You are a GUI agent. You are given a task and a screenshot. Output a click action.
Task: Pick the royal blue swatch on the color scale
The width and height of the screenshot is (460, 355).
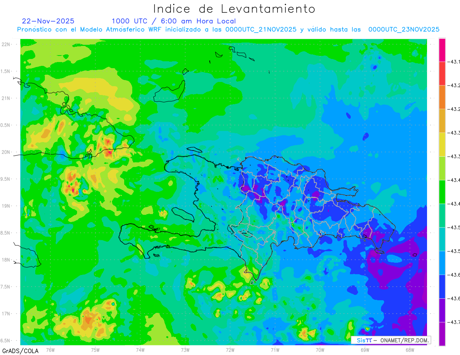[x=442, y=286]
